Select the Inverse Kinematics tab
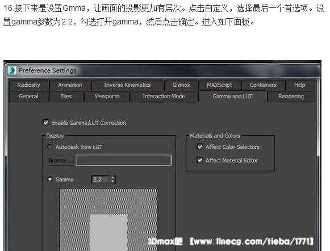 pyautogui.click(x=128, y=85)
